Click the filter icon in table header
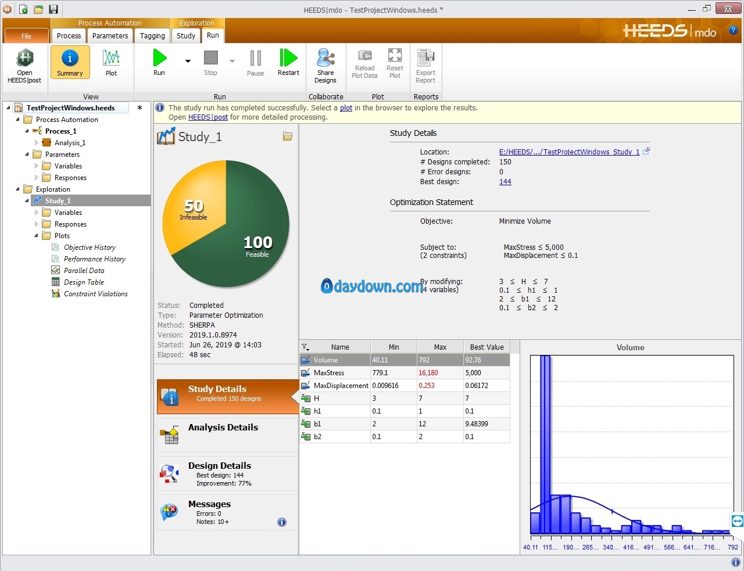 tap(305, 347)
